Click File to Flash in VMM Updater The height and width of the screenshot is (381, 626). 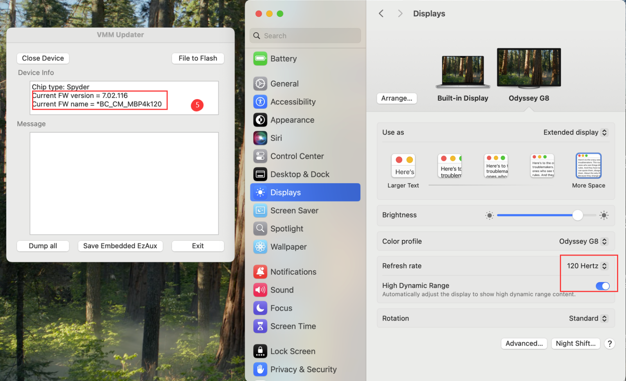tap(198, 58)
